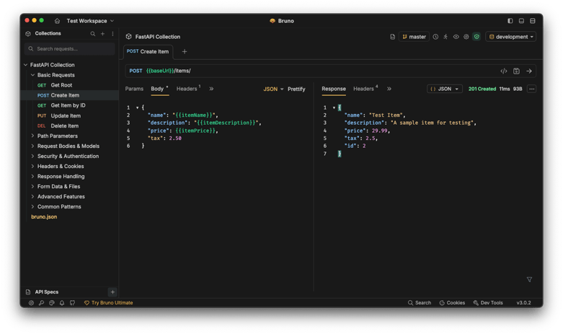Open the master git branch button
The height and width of the screenshot is (334, 563).
pos(414,37)
